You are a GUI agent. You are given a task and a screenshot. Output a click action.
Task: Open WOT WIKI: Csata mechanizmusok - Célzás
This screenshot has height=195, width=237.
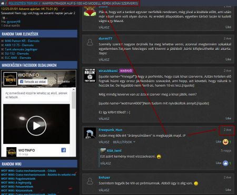pyautogui.click(x=28, y=171)
